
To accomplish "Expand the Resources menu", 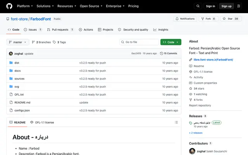I will click(x=67, y=6).
